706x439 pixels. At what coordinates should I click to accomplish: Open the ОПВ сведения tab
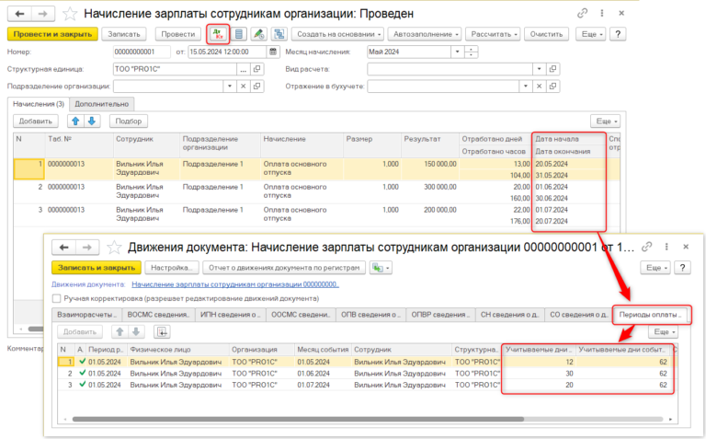tap(370, 315)
